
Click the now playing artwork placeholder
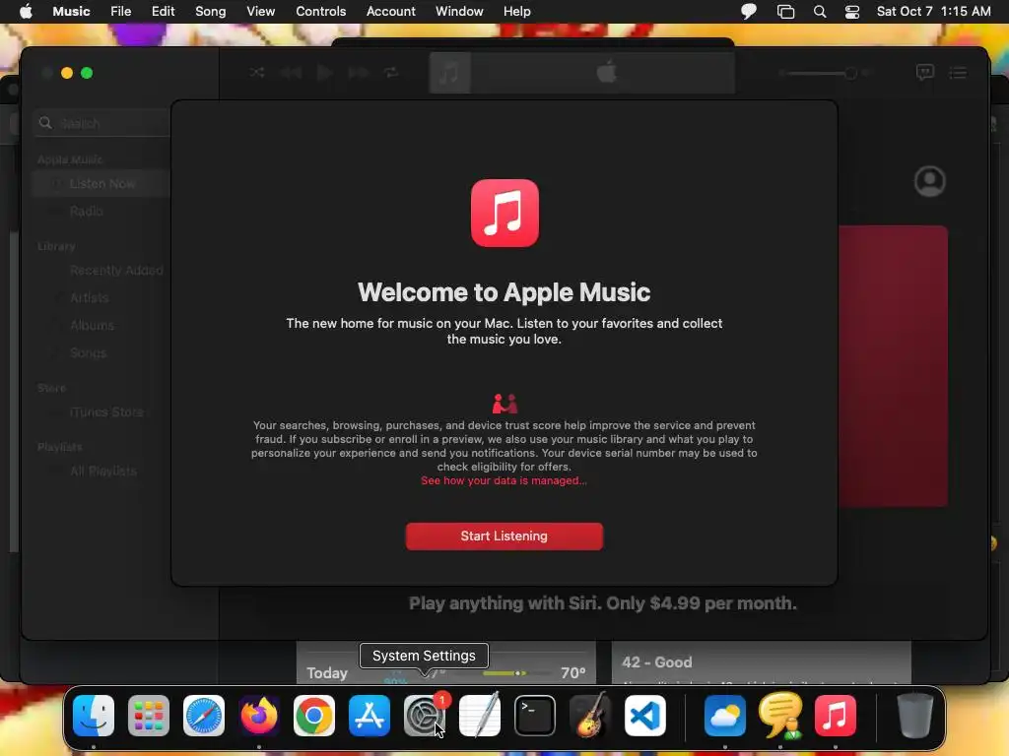pos(449,73)
